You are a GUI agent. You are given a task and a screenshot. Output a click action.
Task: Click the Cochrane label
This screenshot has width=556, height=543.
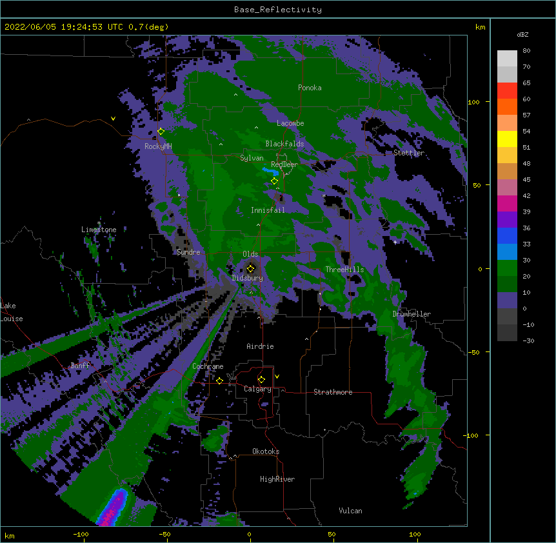point(208,366)
